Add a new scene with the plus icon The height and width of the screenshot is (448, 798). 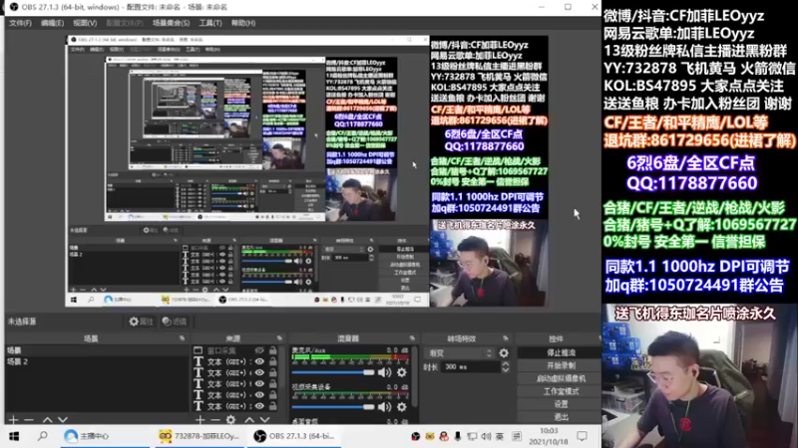coord(14,420)
